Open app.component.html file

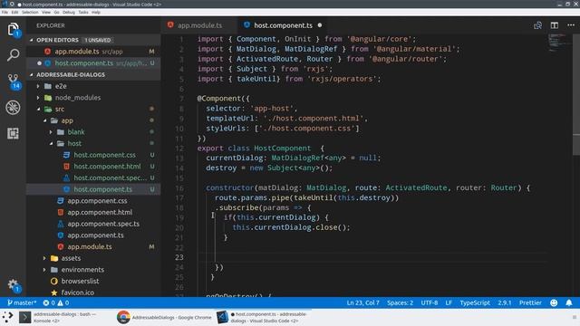point(93,212)
